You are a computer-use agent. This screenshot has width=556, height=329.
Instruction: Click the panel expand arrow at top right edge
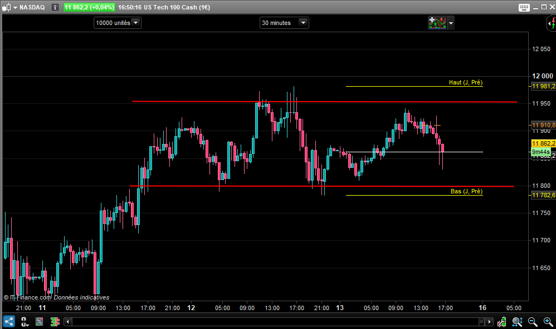551,23
